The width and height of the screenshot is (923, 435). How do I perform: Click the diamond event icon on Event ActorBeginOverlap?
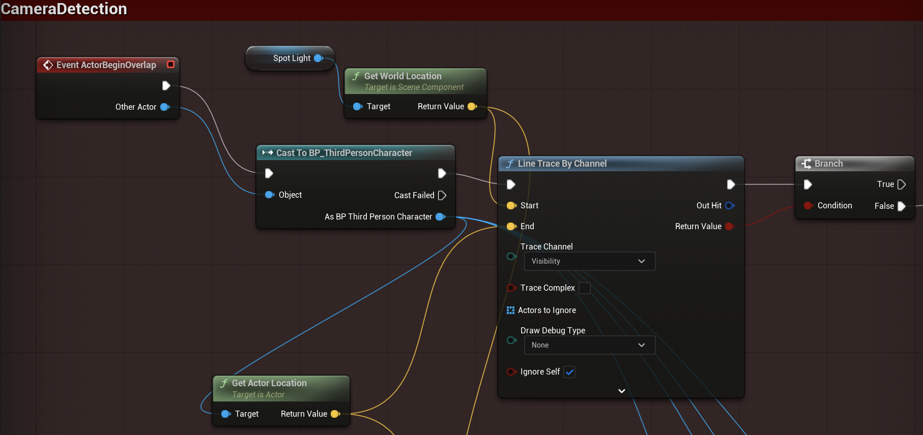coord(48,65)
